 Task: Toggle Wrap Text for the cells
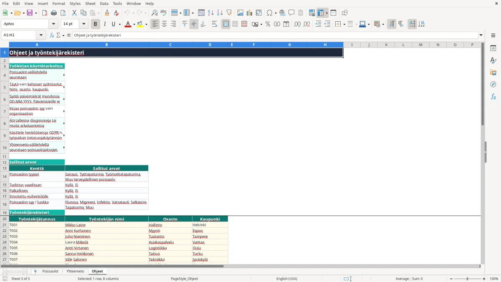point(215,24)
